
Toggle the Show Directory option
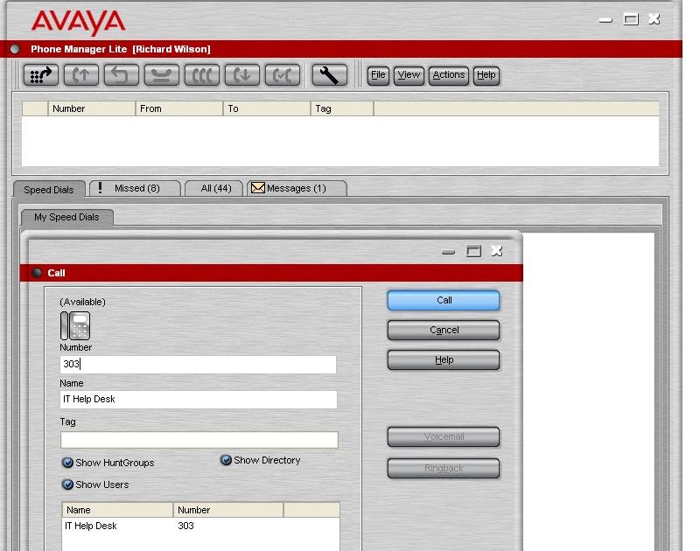click(x=227, y=460)
